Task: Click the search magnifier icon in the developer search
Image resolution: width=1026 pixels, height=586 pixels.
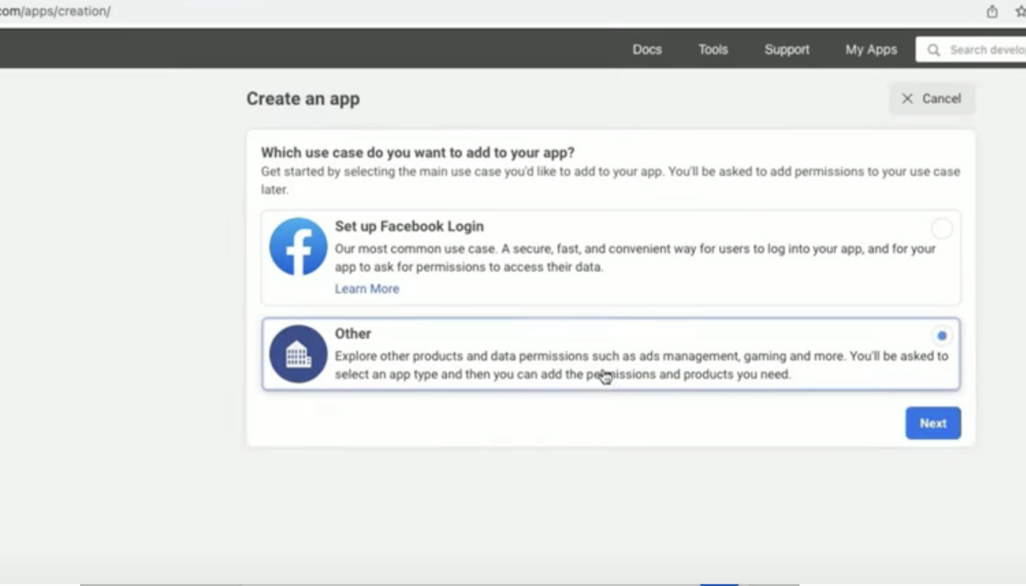Action: (x=934, y=49)
